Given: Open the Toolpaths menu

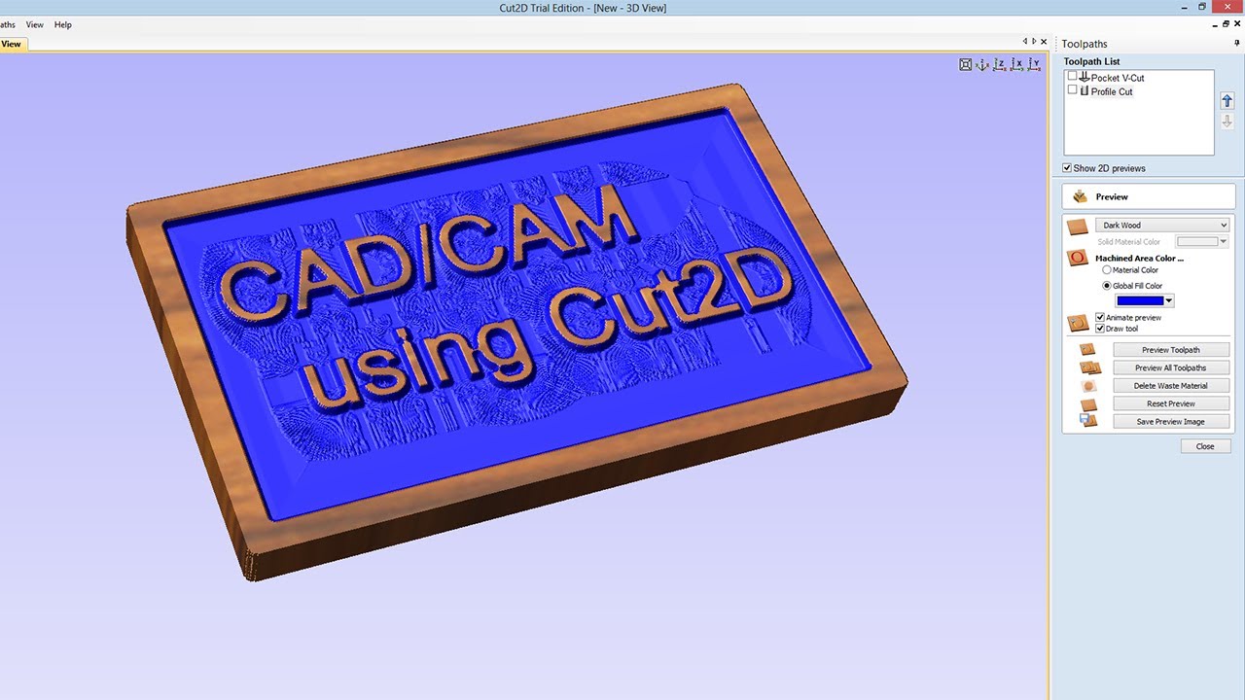Looking at the screenshot, I should pyautogui.click(x=8, y=24).
